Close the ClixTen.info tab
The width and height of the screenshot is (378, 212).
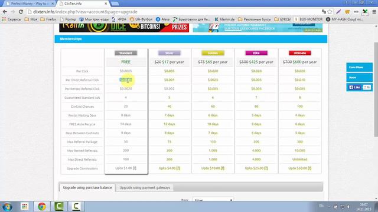(x=106, y=4)
